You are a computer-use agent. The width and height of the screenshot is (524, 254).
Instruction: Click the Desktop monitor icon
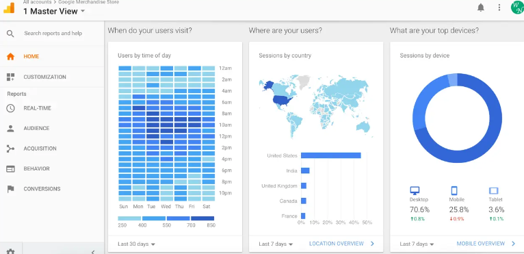point(415,191)
